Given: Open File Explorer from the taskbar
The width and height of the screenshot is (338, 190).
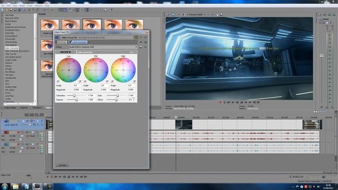Looking at the screenshot, I should 15,186.
